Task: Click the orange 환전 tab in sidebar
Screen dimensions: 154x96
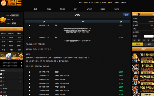Action: pos(11,29)
